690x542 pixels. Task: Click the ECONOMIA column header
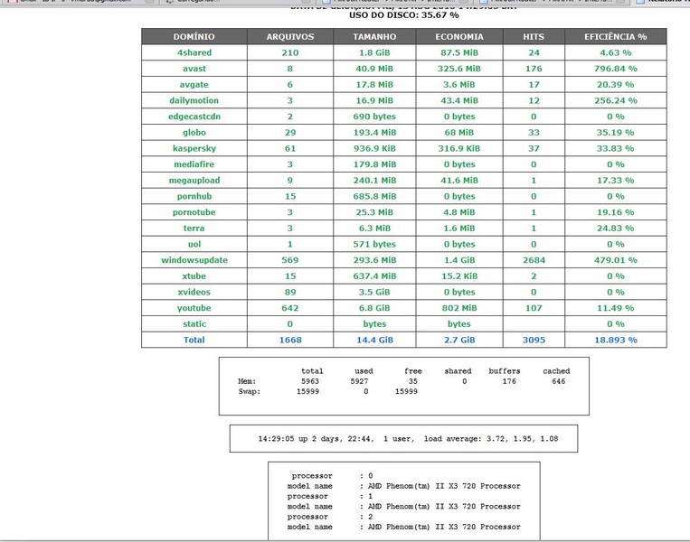459,36
